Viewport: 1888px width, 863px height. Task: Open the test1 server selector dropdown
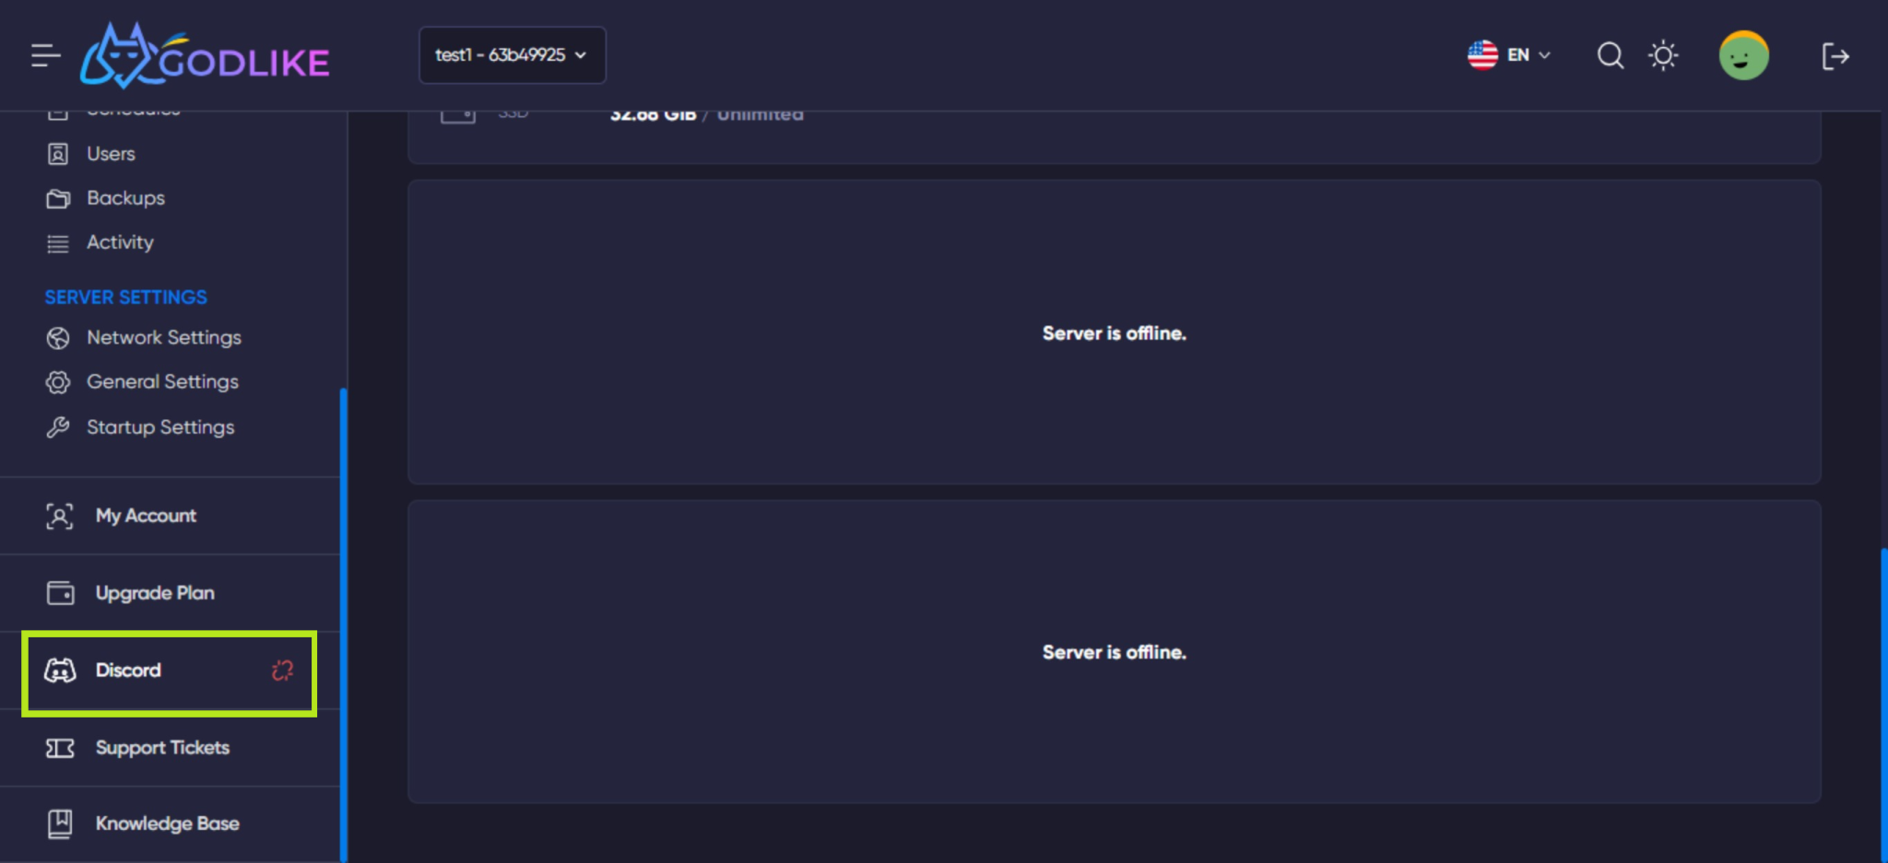coord(513,55)
